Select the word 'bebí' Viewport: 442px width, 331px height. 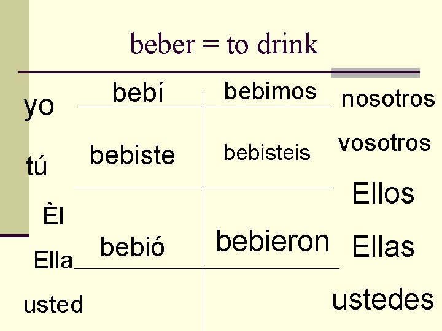(138, 92)
